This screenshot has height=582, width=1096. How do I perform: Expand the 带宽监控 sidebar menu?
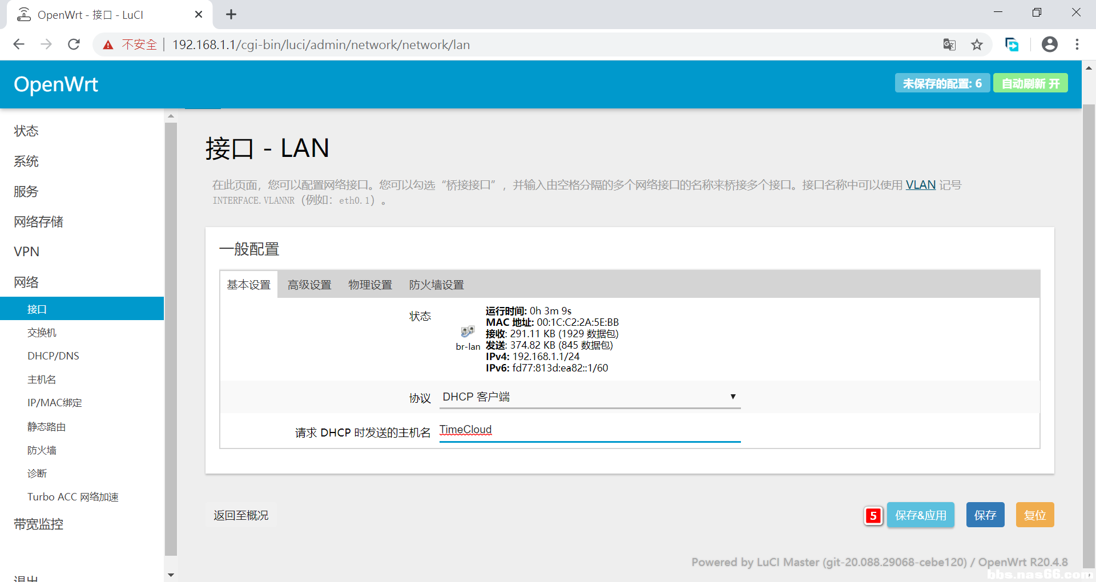coord(39,524)
